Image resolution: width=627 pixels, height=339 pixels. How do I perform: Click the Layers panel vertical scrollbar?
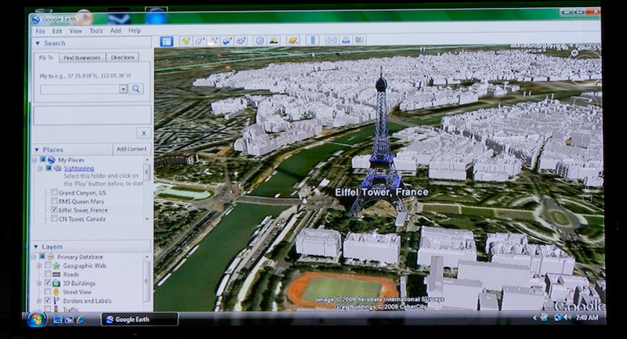(146, 281)
